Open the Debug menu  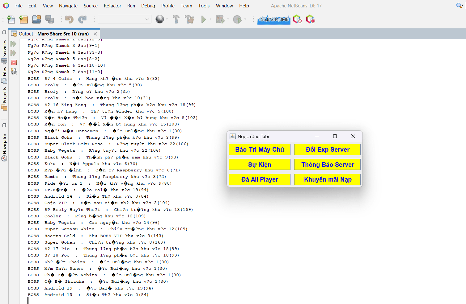point(148,6)
